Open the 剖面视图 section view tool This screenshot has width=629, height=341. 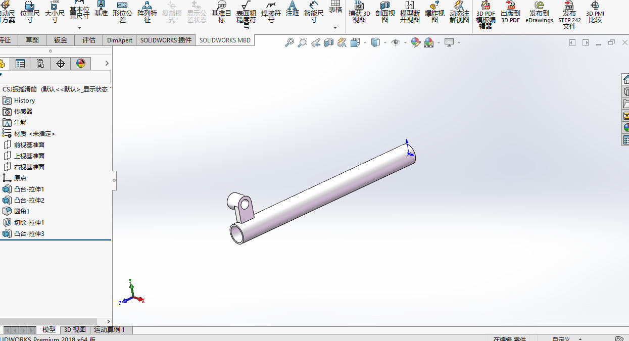[385, 12]
